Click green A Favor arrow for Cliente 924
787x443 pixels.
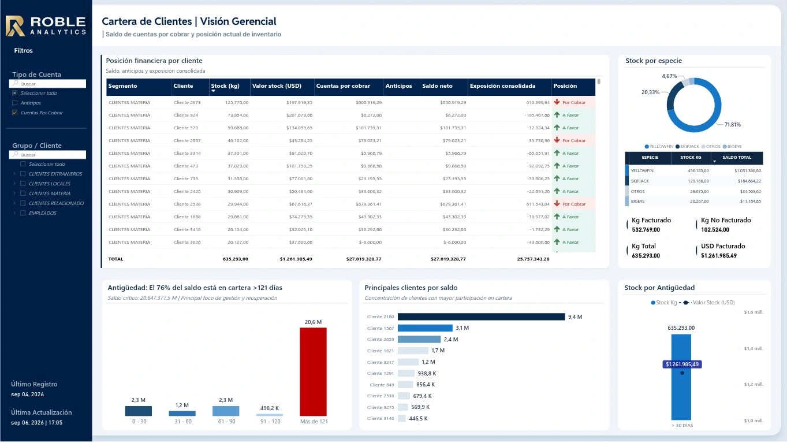(557, 115)
